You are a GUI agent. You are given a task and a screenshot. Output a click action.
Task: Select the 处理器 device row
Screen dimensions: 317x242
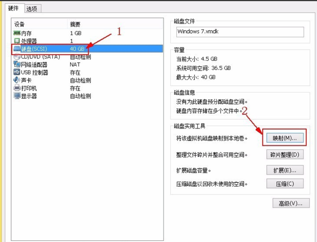pos(87,41)
